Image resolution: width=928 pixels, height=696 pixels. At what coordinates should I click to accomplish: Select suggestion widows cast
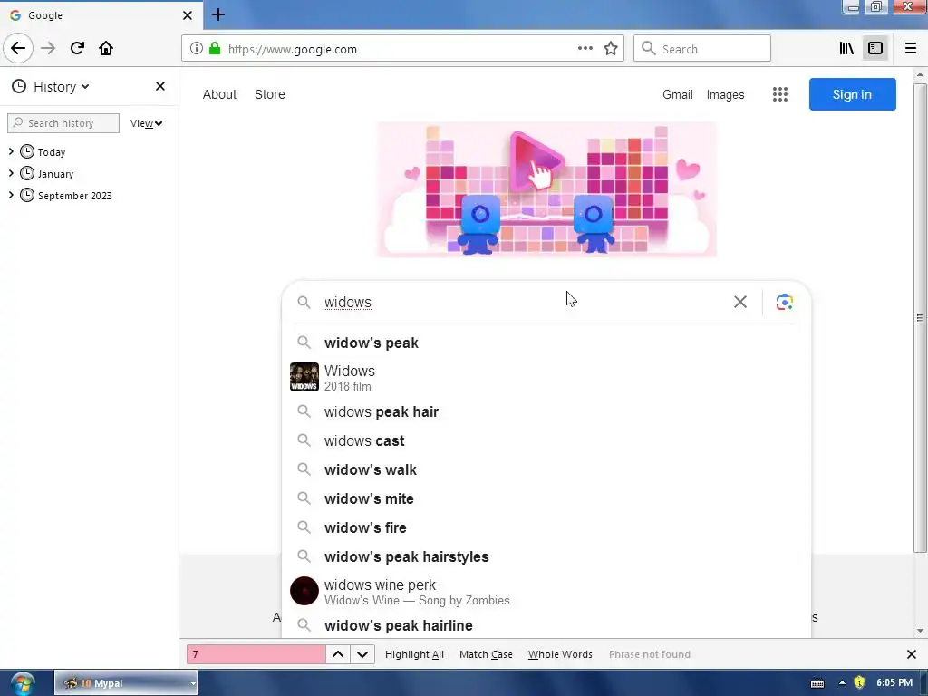tap(546, 441)
